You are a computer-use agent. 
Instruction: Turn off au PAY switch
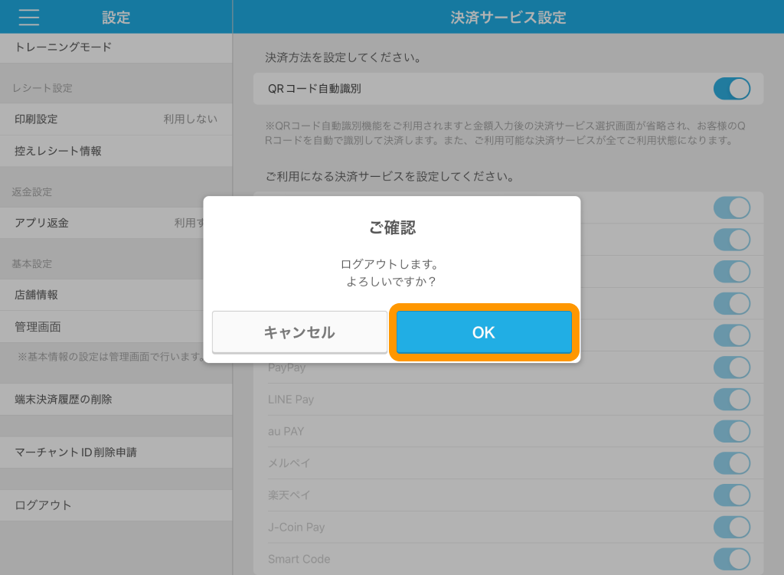pyautogui.click(x=731, y=432)
